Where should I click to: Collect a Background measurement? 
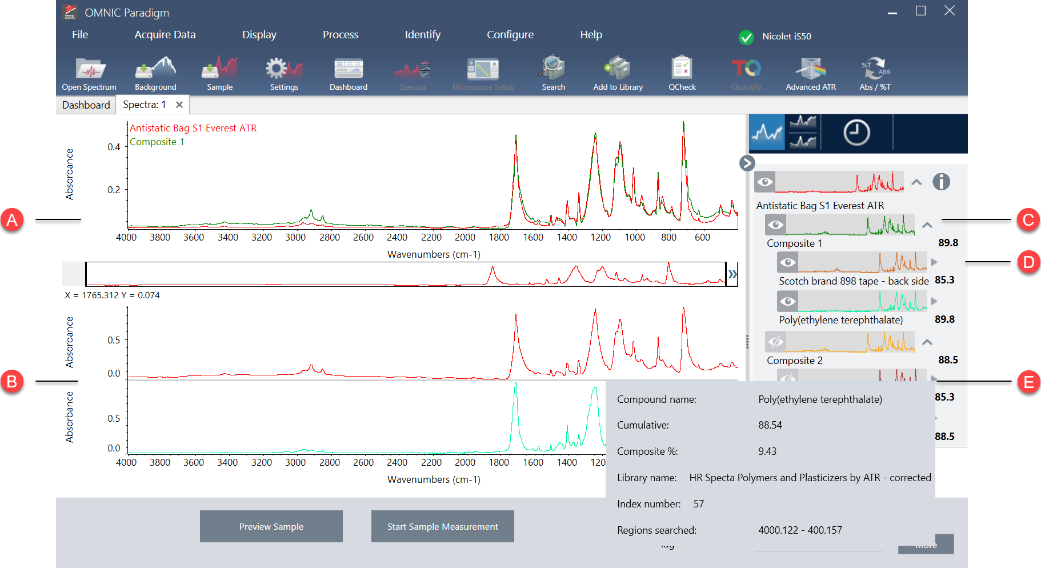155,74
